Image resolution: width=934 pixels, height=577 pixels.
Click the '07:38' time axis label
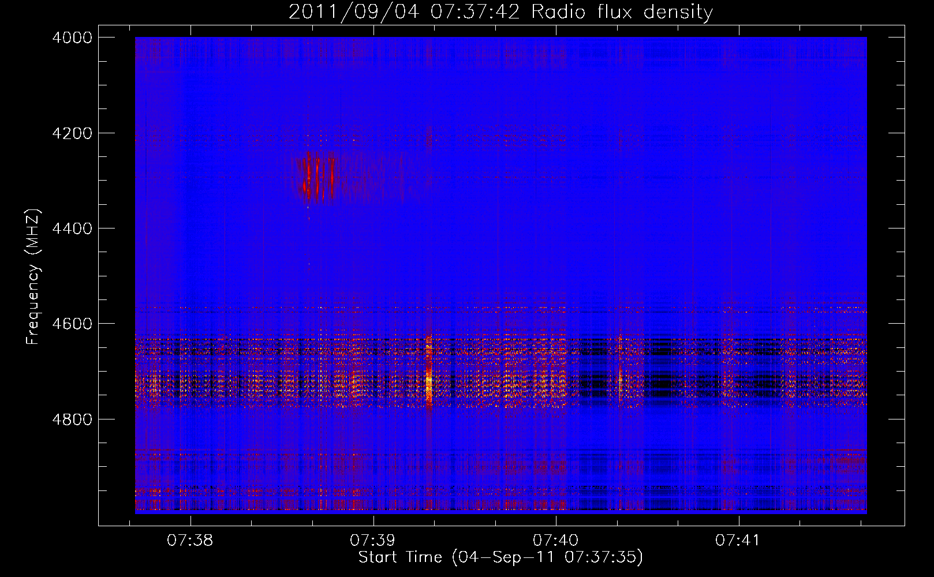pos(190,541)
